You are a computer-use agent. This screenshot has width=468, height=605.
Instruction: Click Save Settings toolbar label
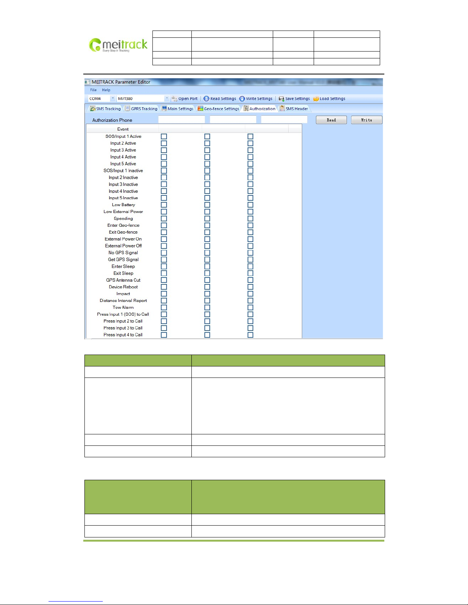[298, 98]
